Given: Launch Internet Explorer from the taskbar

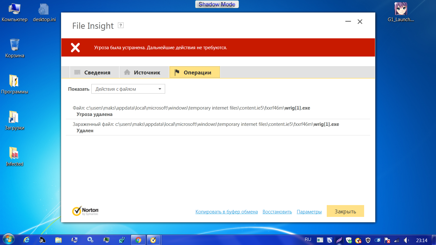Looking at the screenshot, I should [27, 240].
